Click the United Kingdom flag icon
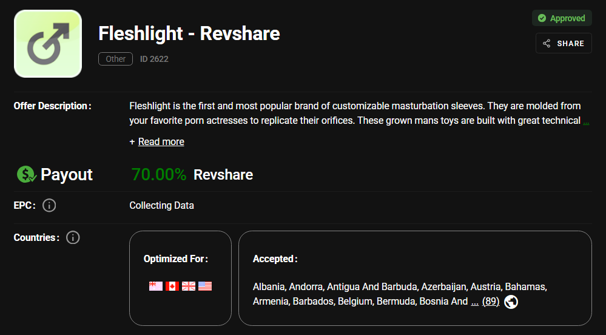 click(189, 286)
